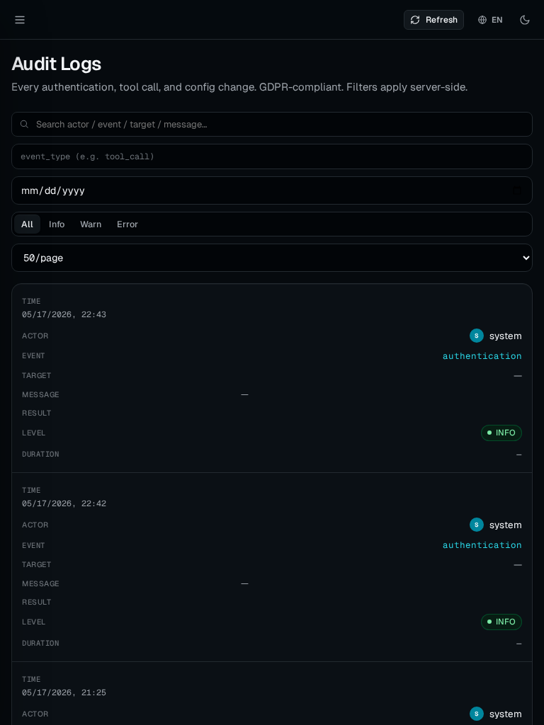
Task: Click the INFO badge in the 22:42 entry
Action: pyautogui.click(x=501, y=622)
